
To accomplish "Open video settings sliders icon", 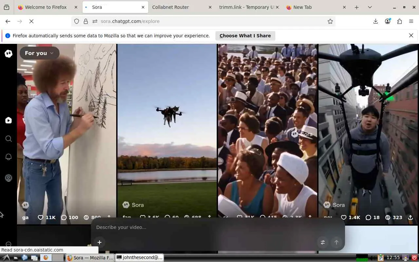I will point(323,242).
